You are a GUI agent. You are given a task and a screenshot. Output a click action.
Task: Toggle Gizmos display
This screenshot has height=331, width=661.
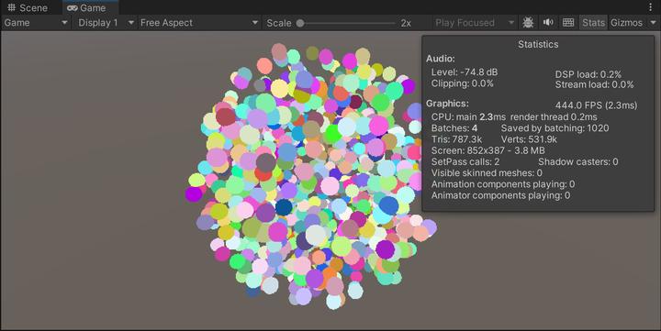[x=626, y=23]
